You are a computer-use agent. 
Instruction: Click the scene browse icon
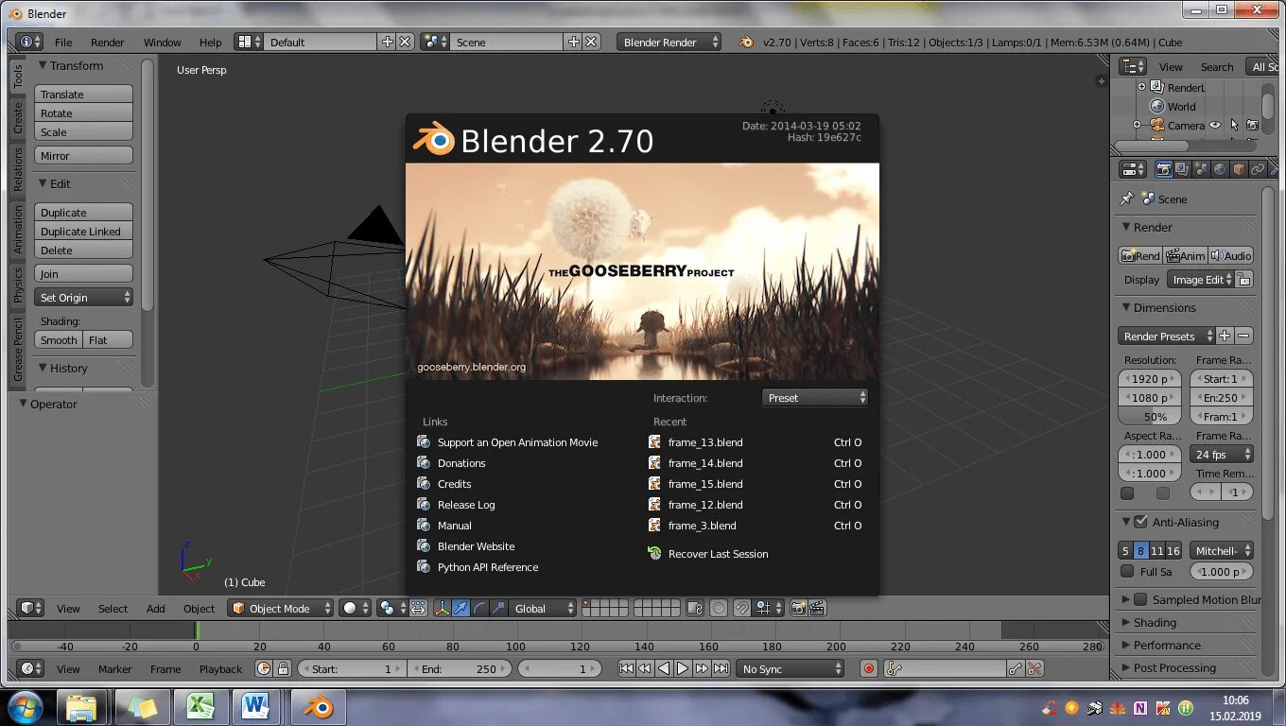(435, 42)
